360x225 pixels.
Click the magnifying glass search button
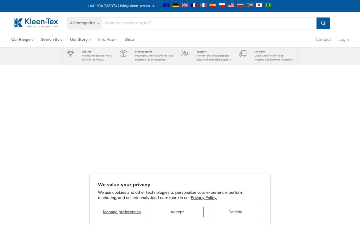(323, 23)
